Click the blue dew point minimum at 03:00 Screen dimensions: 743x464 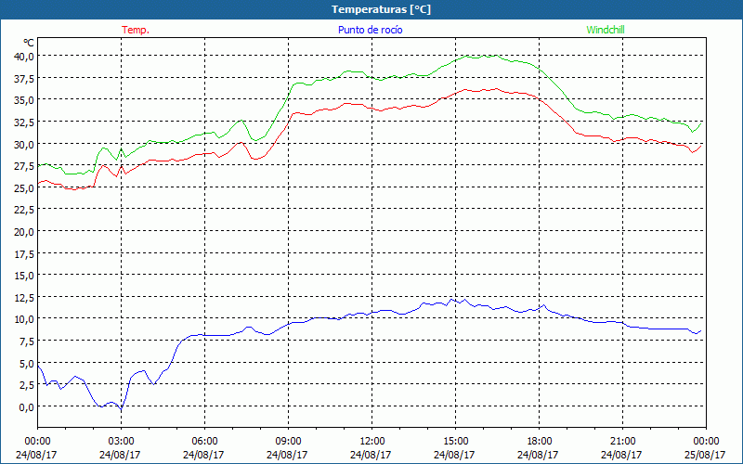pos(121,408)
